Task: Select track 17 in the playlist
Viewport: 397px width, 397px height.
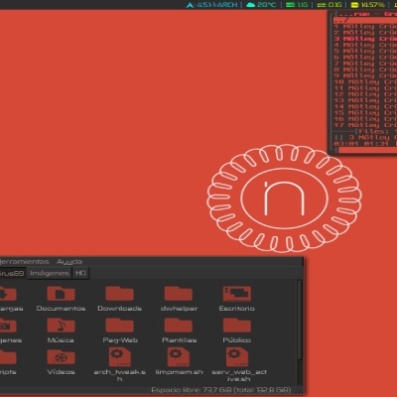Action: pos(365,125)
